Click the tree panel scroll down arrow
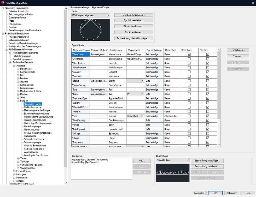Viewport: 256px width, 197px height. click(66, 183)
